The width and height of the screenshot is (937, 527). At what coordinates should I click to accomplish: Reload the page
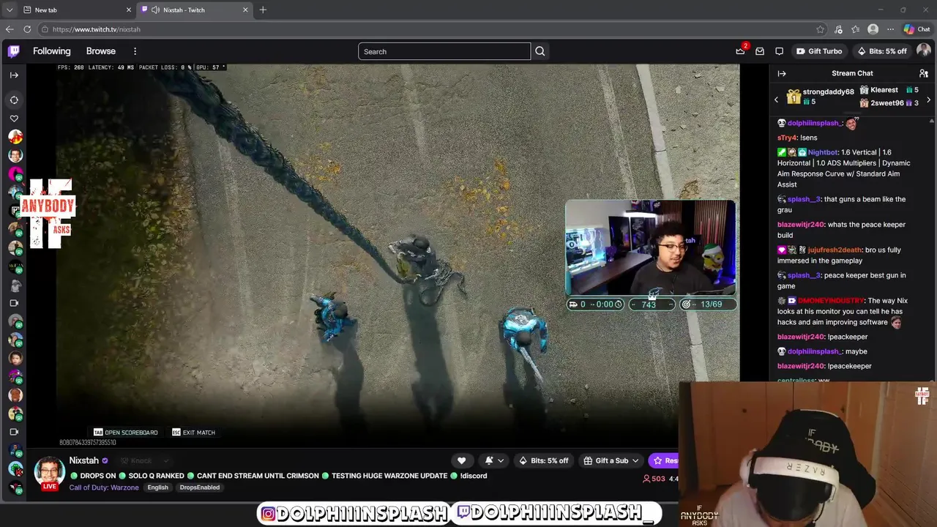pos(27,29)
